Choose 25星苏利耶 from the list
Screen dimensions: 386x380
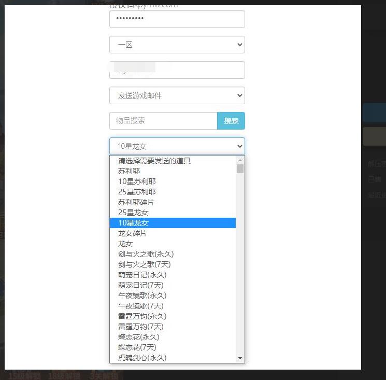pos(137,192)
